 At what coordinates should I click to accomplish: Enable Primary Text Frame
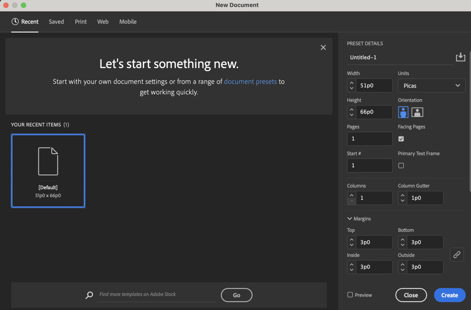click(401, 165)
